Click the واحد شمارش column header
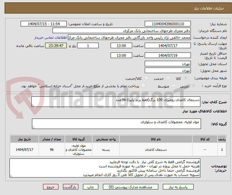Image resolution: width=232 pixels, height=195 pixels. point(106,139)
